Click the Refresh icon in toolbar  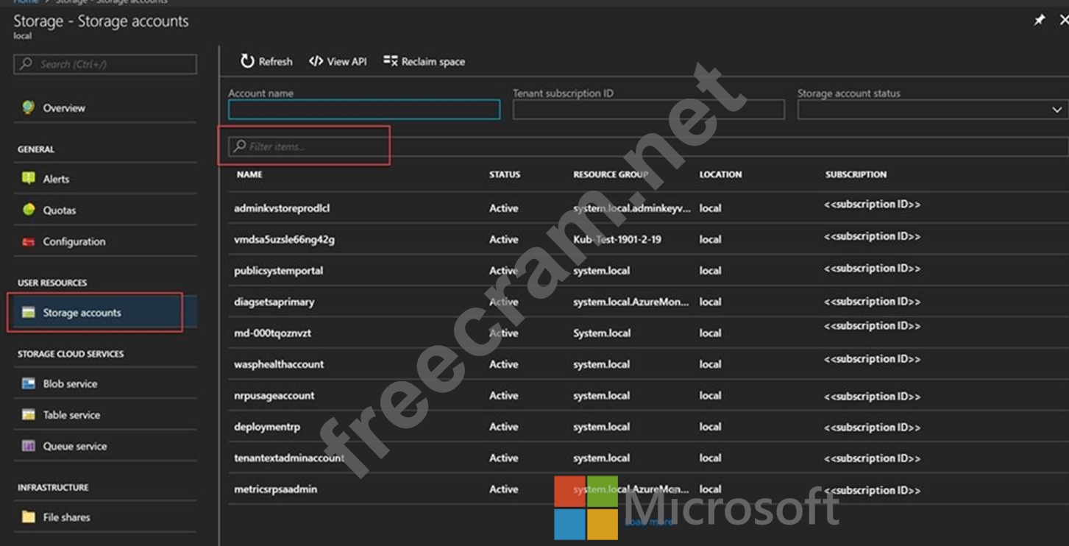247,62
